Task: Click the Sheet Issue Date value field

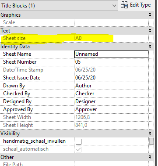Action: point(112,78)
